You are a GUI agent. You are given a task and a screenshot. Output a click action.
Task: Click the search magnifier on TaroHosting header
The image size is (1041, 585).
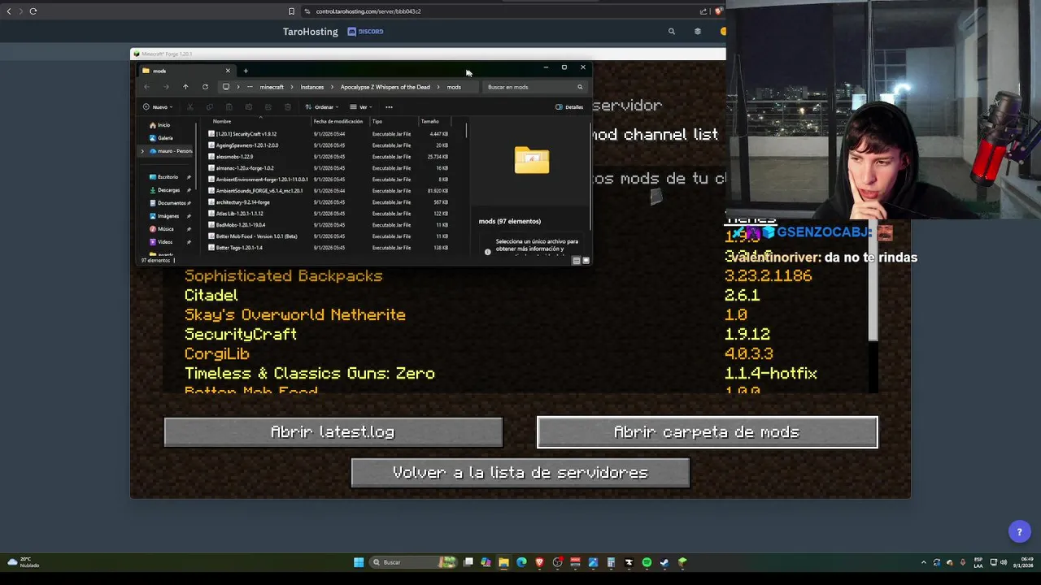672,32
